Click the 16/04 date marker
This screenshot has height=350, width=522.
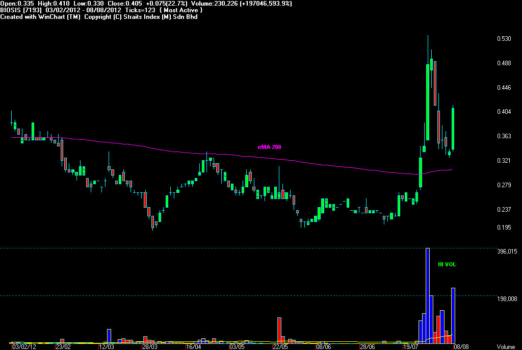point(193,346)
